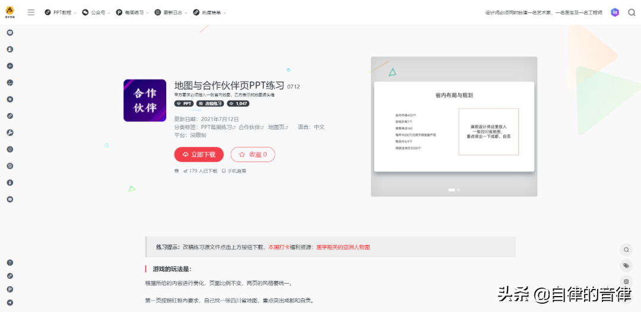Toggle the hamburger sidebar menu
The height and width of the screenshot is (312, 641).
coord(31,12)
